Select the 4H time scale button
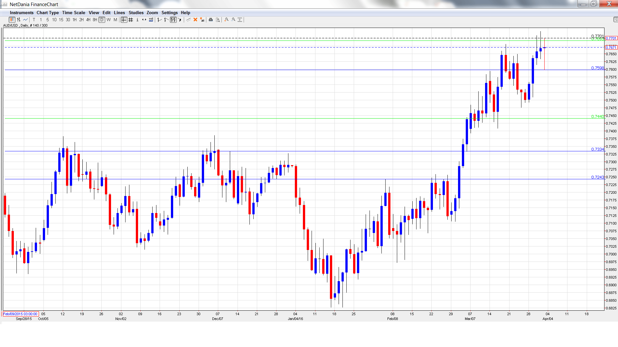618x347 pixels. click(88, 20)
